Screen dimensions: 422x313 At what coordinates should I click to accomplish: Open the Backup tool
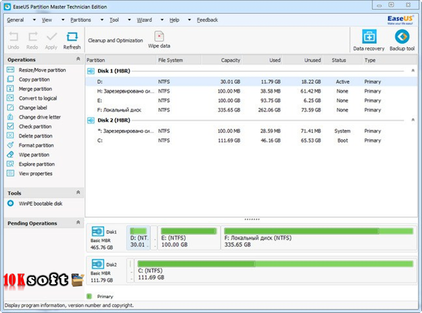402,40
